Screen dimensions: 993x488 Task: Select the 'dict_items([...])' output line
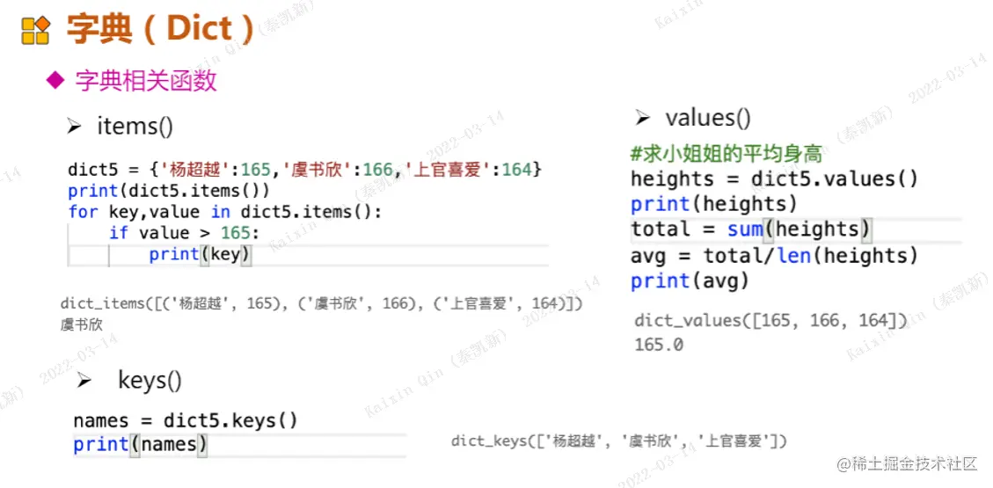(321, 303)
